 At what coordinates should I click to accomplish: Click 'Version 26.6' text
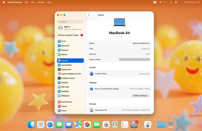point(144,74)
